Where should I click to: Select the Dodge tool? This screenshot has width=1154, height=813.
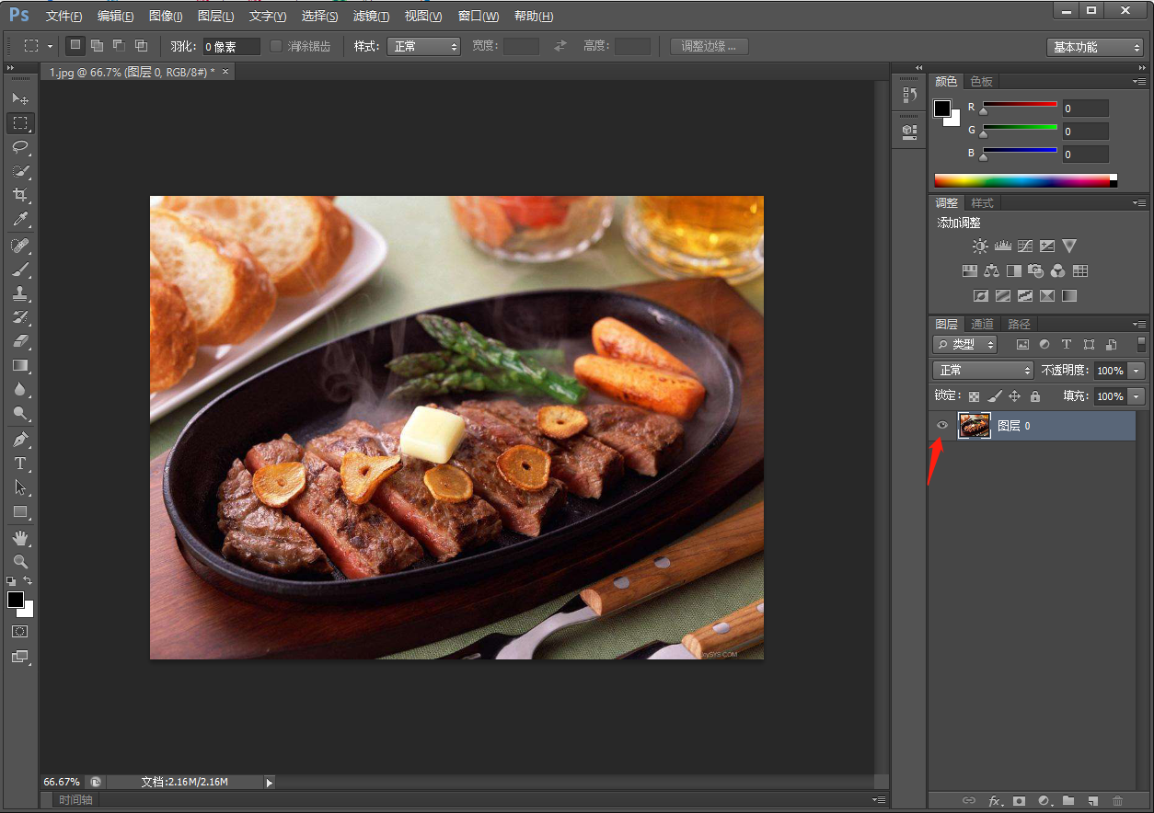pos(20,414)
